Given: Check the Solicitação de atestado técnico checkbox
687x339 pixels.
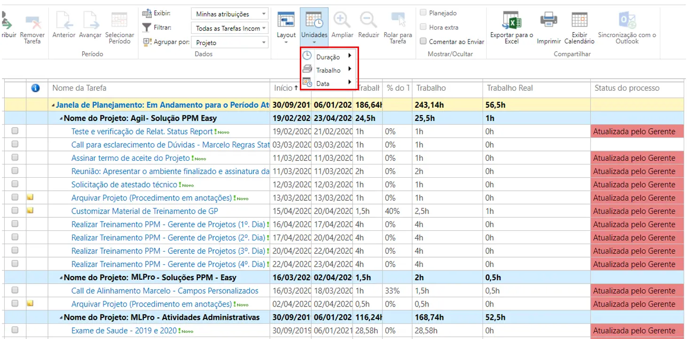Looking at the screenshot, I should [15, 184].
